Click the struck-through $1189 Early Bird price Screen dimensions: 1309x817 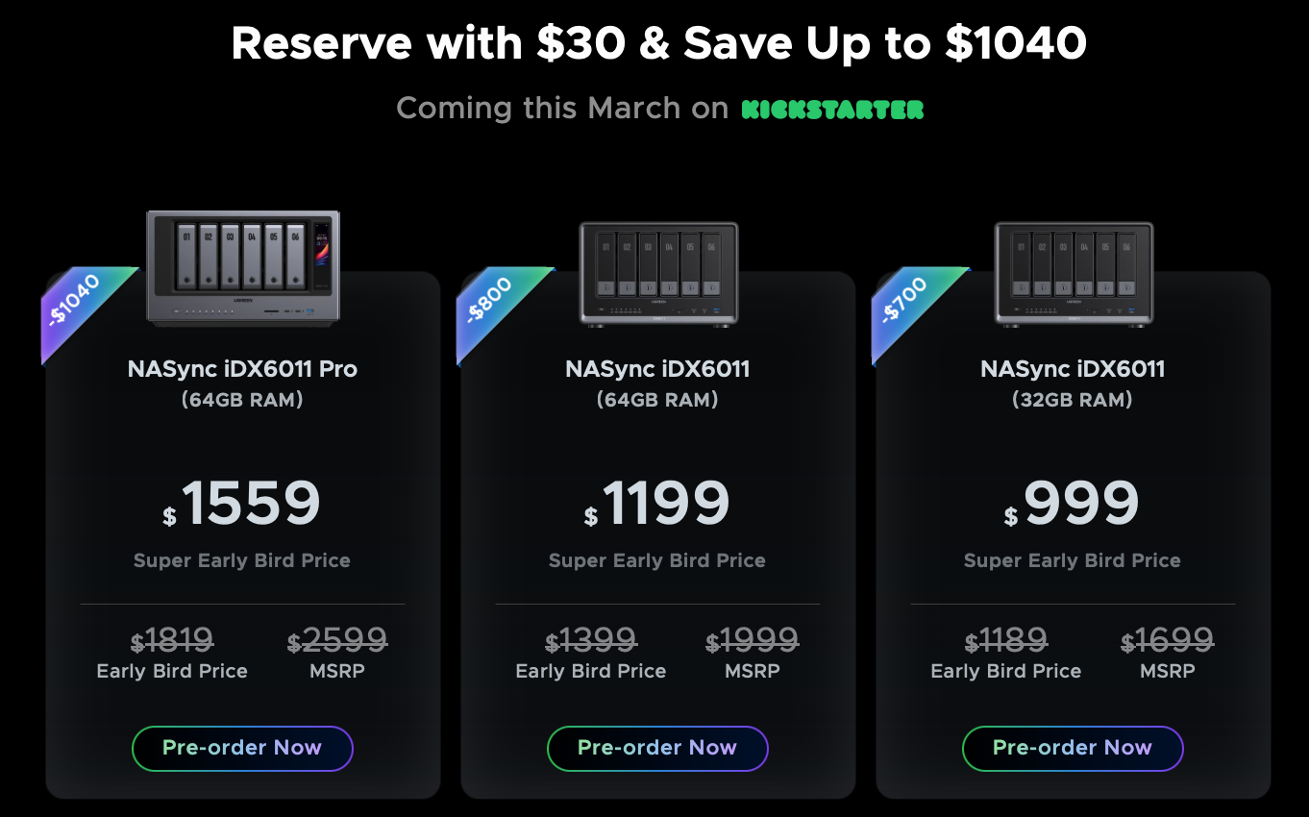click(1006, 640)
